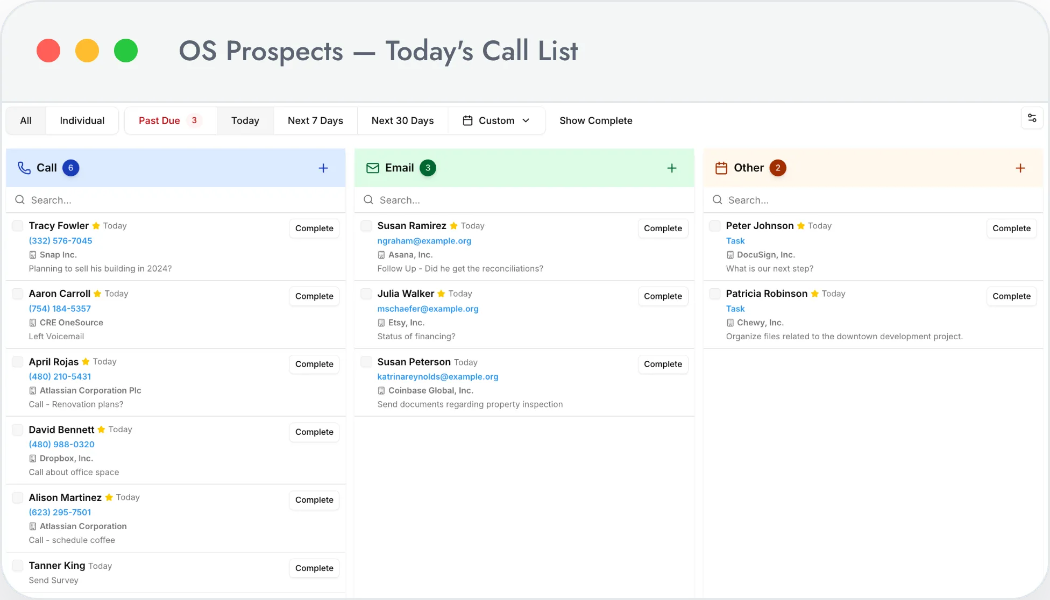Screen dimensions: 1050x600
Task: Open the filter settings sliders icon
Action: (1032, 118)
